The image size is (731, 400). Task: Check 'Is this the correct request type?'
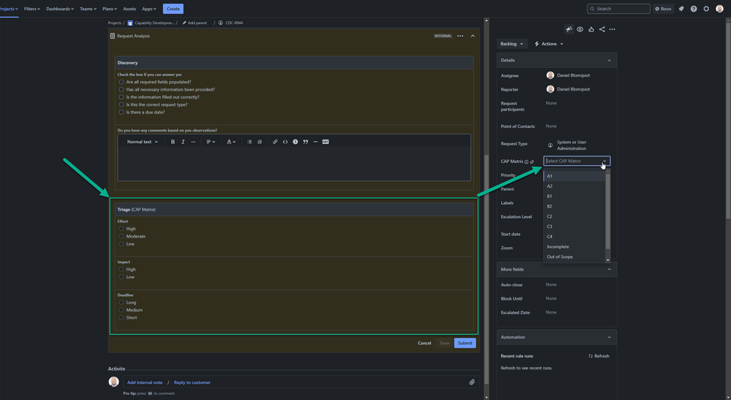[x=121, y=105]
